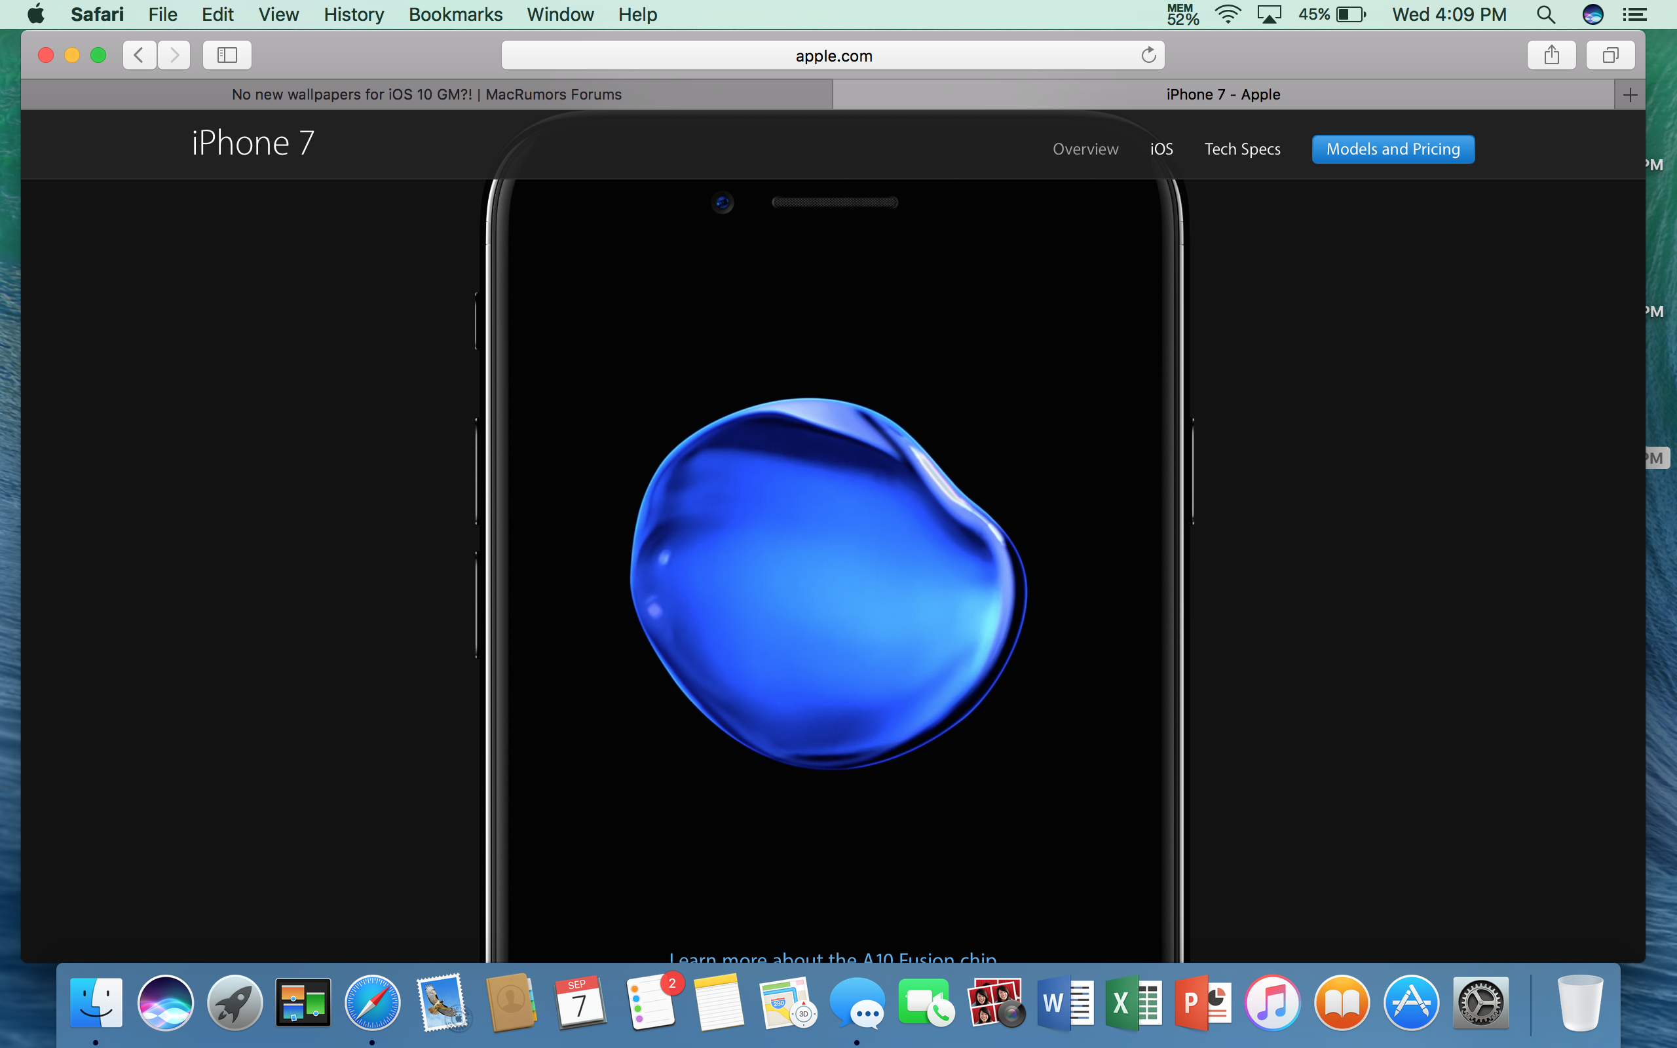
Task: Open Spotlight search in menu bar
Action: [1545, 14]
